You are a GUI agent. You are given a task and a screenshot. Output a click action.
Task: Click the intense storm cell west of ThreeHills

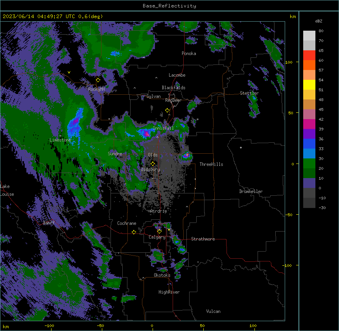[x=186, y=155]
